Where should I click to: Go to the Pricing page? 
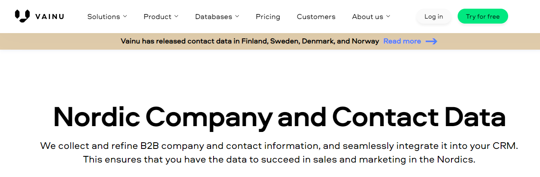(x=268, y=17)
